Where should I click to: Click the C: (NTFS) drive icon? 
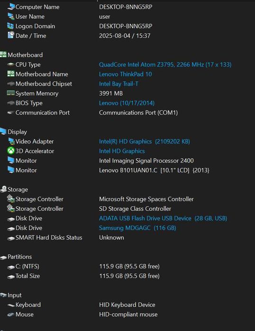(11, 267)
